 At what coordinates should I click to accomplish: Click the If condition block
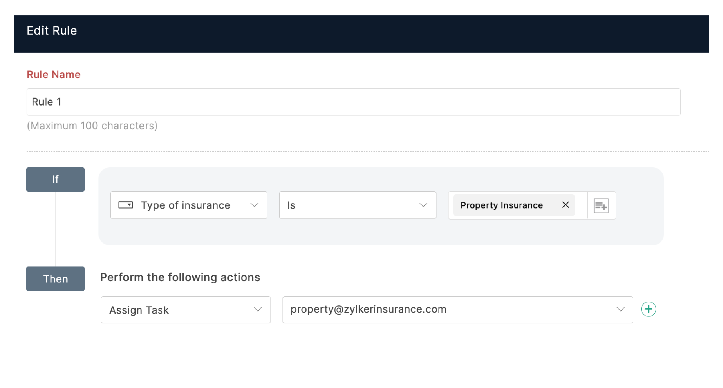pos(55,180)
